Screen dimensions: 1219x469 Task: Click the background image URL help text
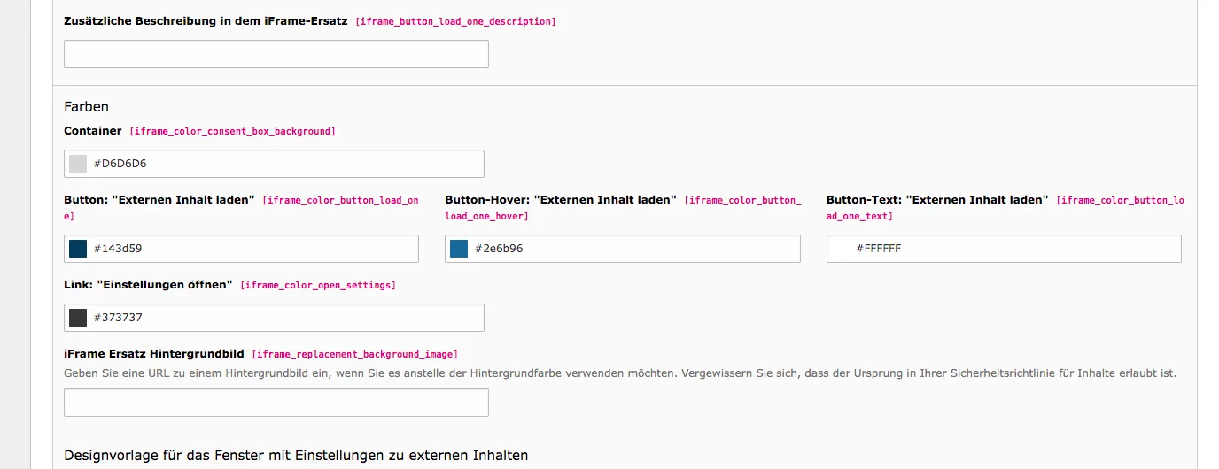(x=620, y=373)
